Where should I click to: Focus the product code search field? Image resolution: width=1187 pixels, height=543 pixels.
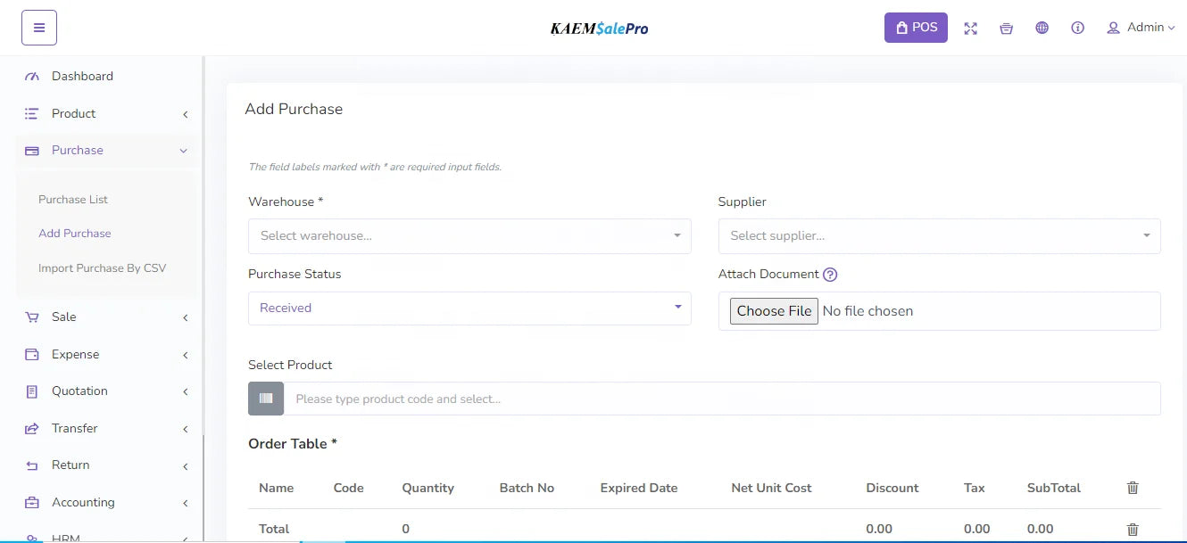click(722, 399)
